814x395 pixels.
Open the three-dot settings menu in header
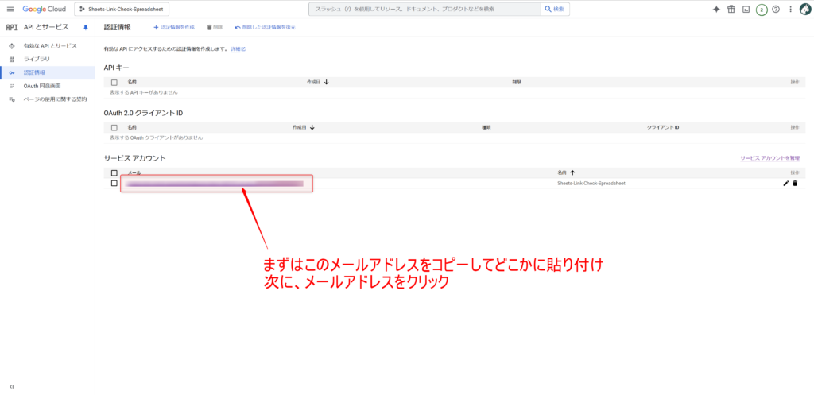click(x=789, y=9)
